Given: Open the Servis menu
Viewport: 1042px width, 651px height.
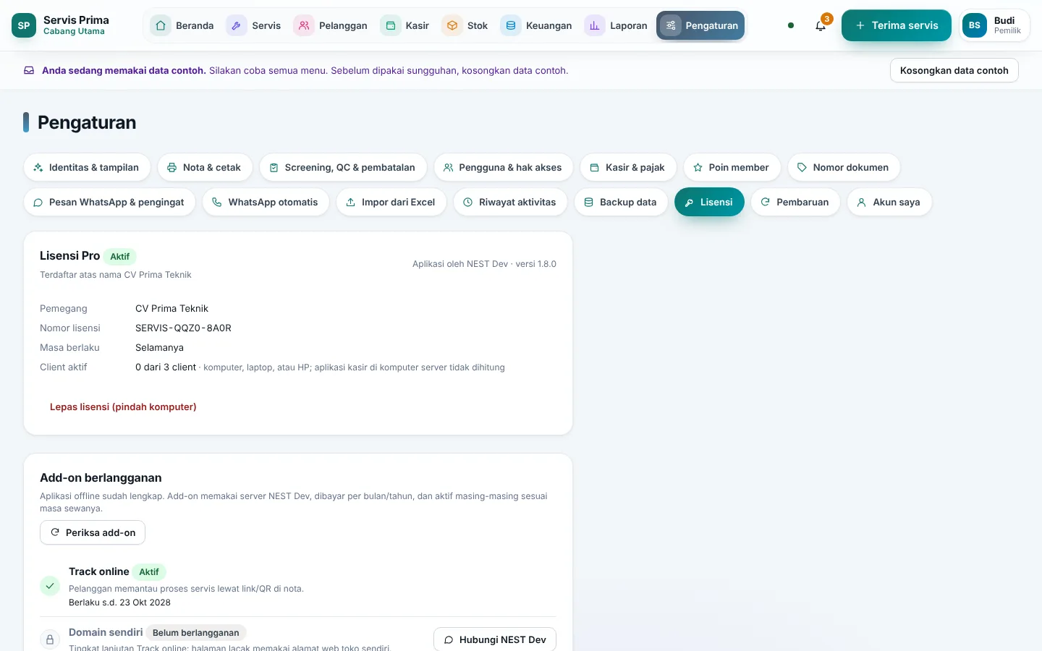Looking at the screenshot, I should coord(254,25).
